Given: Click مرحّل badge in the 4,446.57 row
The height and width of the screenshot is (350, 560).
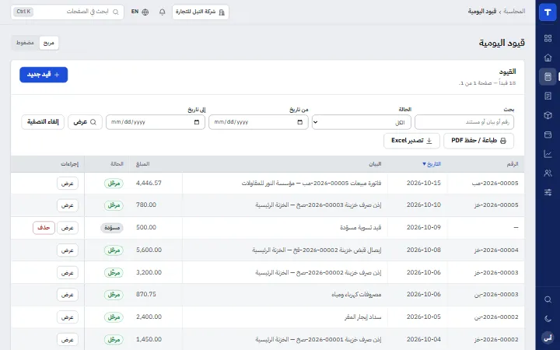Looking at the screenshot, I should (x=114, y=184).
